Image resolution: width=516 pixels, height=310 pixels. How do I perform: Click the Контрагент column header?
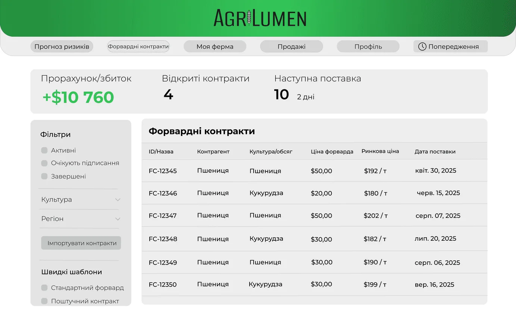213,152
